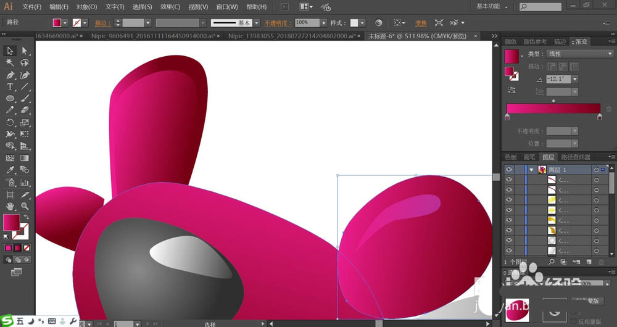Switch to the 路径查找器 tab
Viewport: 617px width, 327px height.
pyautogui.click(x=576, y=157)
